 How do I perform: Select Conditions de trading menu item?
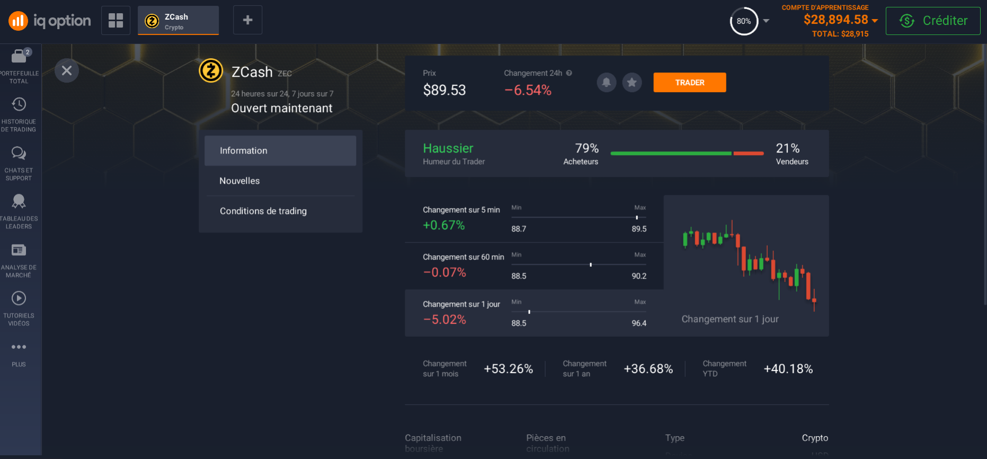point(280,211)
